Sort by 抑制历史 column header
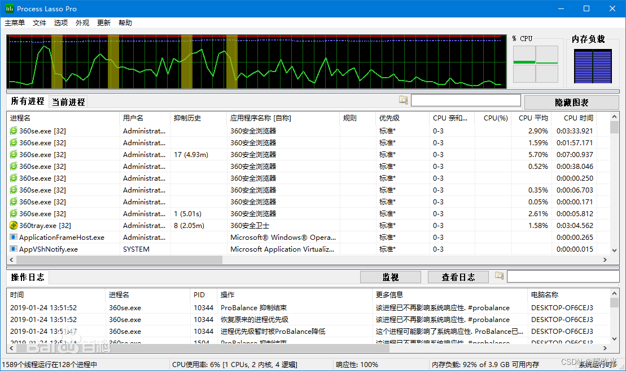The height and width of the screenshot is (371, 626). click(198, 118)
